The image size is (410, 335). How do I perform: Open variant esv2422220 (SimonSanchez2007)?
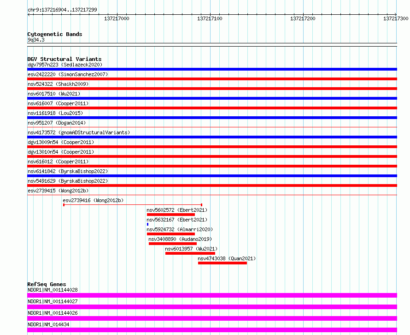click(x=68, y=74)
